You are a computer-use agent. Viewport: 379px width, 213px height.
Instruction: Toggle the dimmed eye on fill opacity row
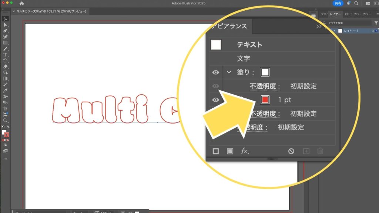pos(216,86)
